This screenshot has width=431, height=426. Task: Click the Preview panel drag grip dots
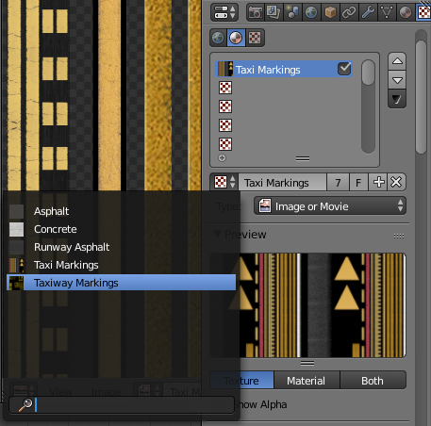[x=399, y=236]
